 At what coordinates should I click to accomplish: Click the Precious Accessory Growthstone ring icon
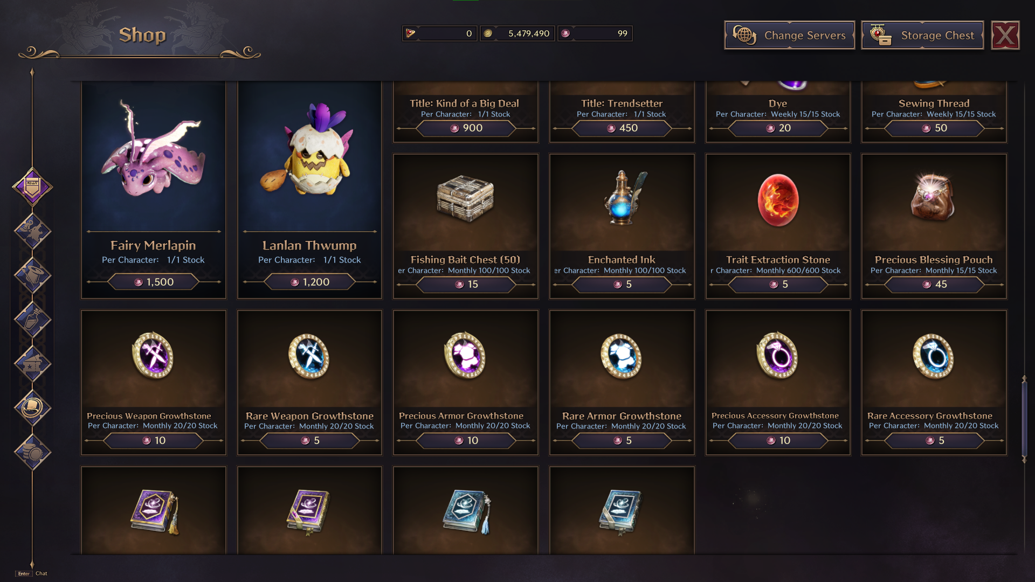coord(777,355)
